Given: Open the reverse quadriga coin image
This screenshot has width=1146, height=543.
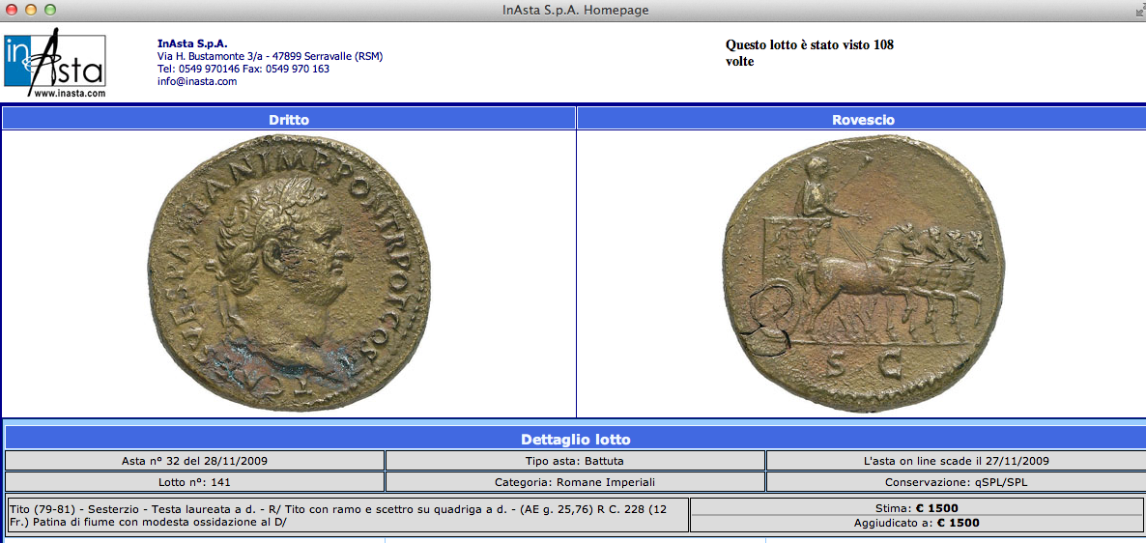Looking at the screenshot, I should (861, 273).
